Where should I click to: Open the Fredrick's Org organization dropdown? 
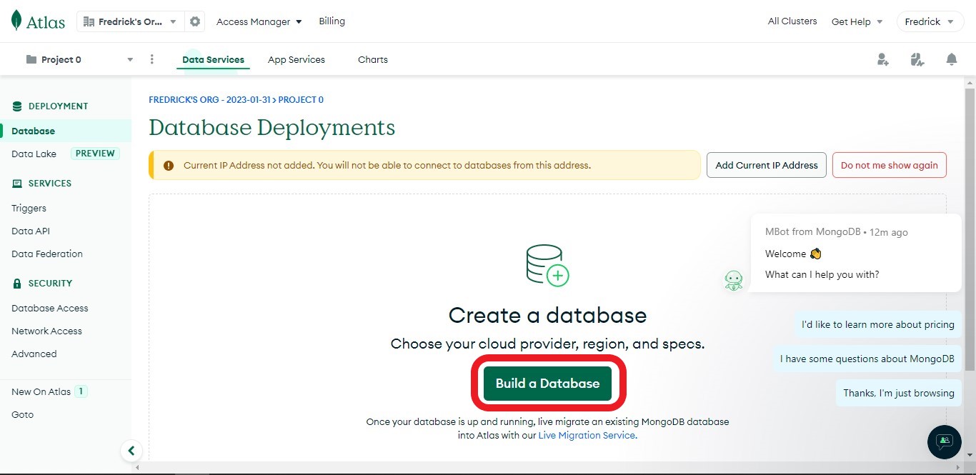(130, 21)
